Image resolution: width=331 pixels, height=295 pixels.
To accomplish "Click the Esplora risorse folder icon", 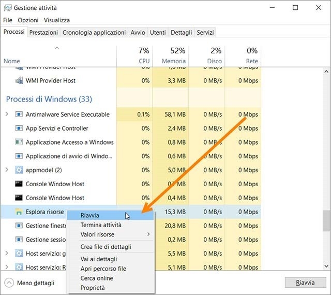I will point(19,212).
